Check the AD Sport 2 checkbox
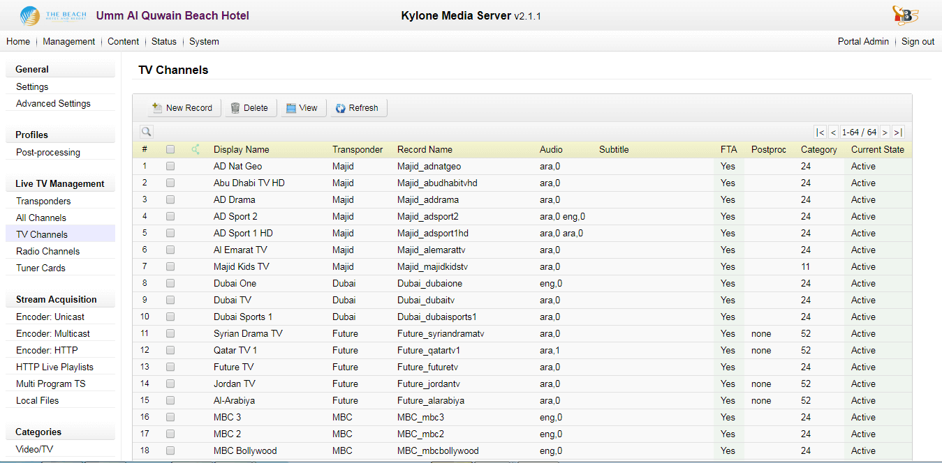Viewport: 942px width, 463px height. (170, 216)
